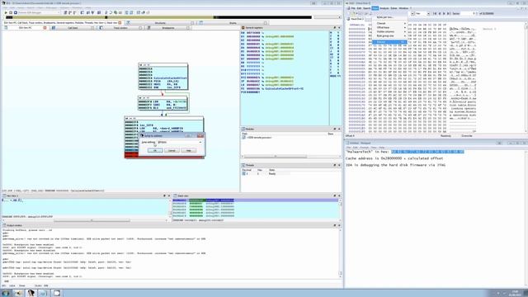Go to previous sector in the hex editor
Screen dimensions: 528x297
(440, 13)
